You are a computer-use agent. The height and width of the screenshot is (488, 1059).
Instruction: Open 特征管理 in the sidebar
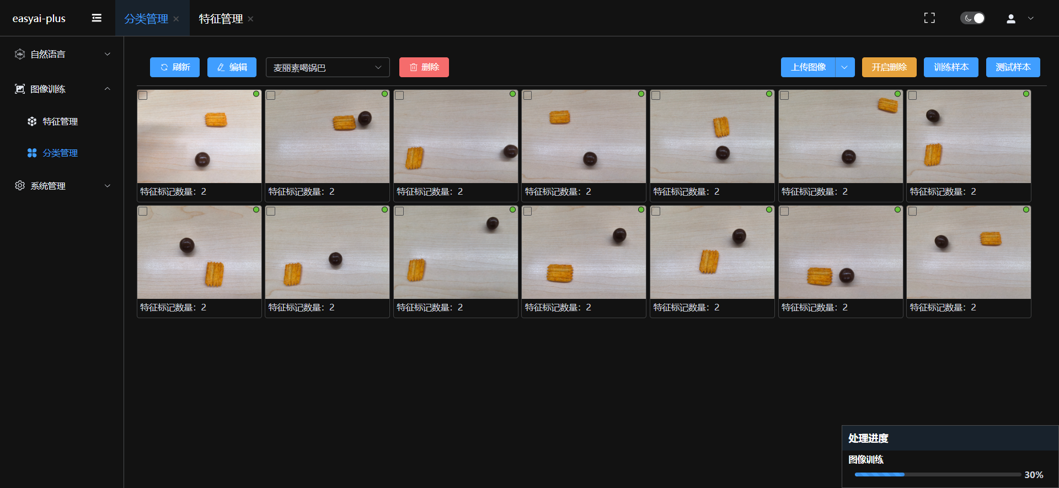point(60,121)
